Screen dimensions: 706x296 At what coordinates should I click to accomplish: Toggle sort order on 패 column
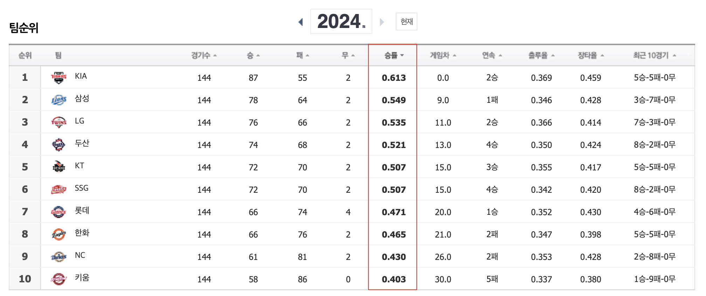(307, 55)
